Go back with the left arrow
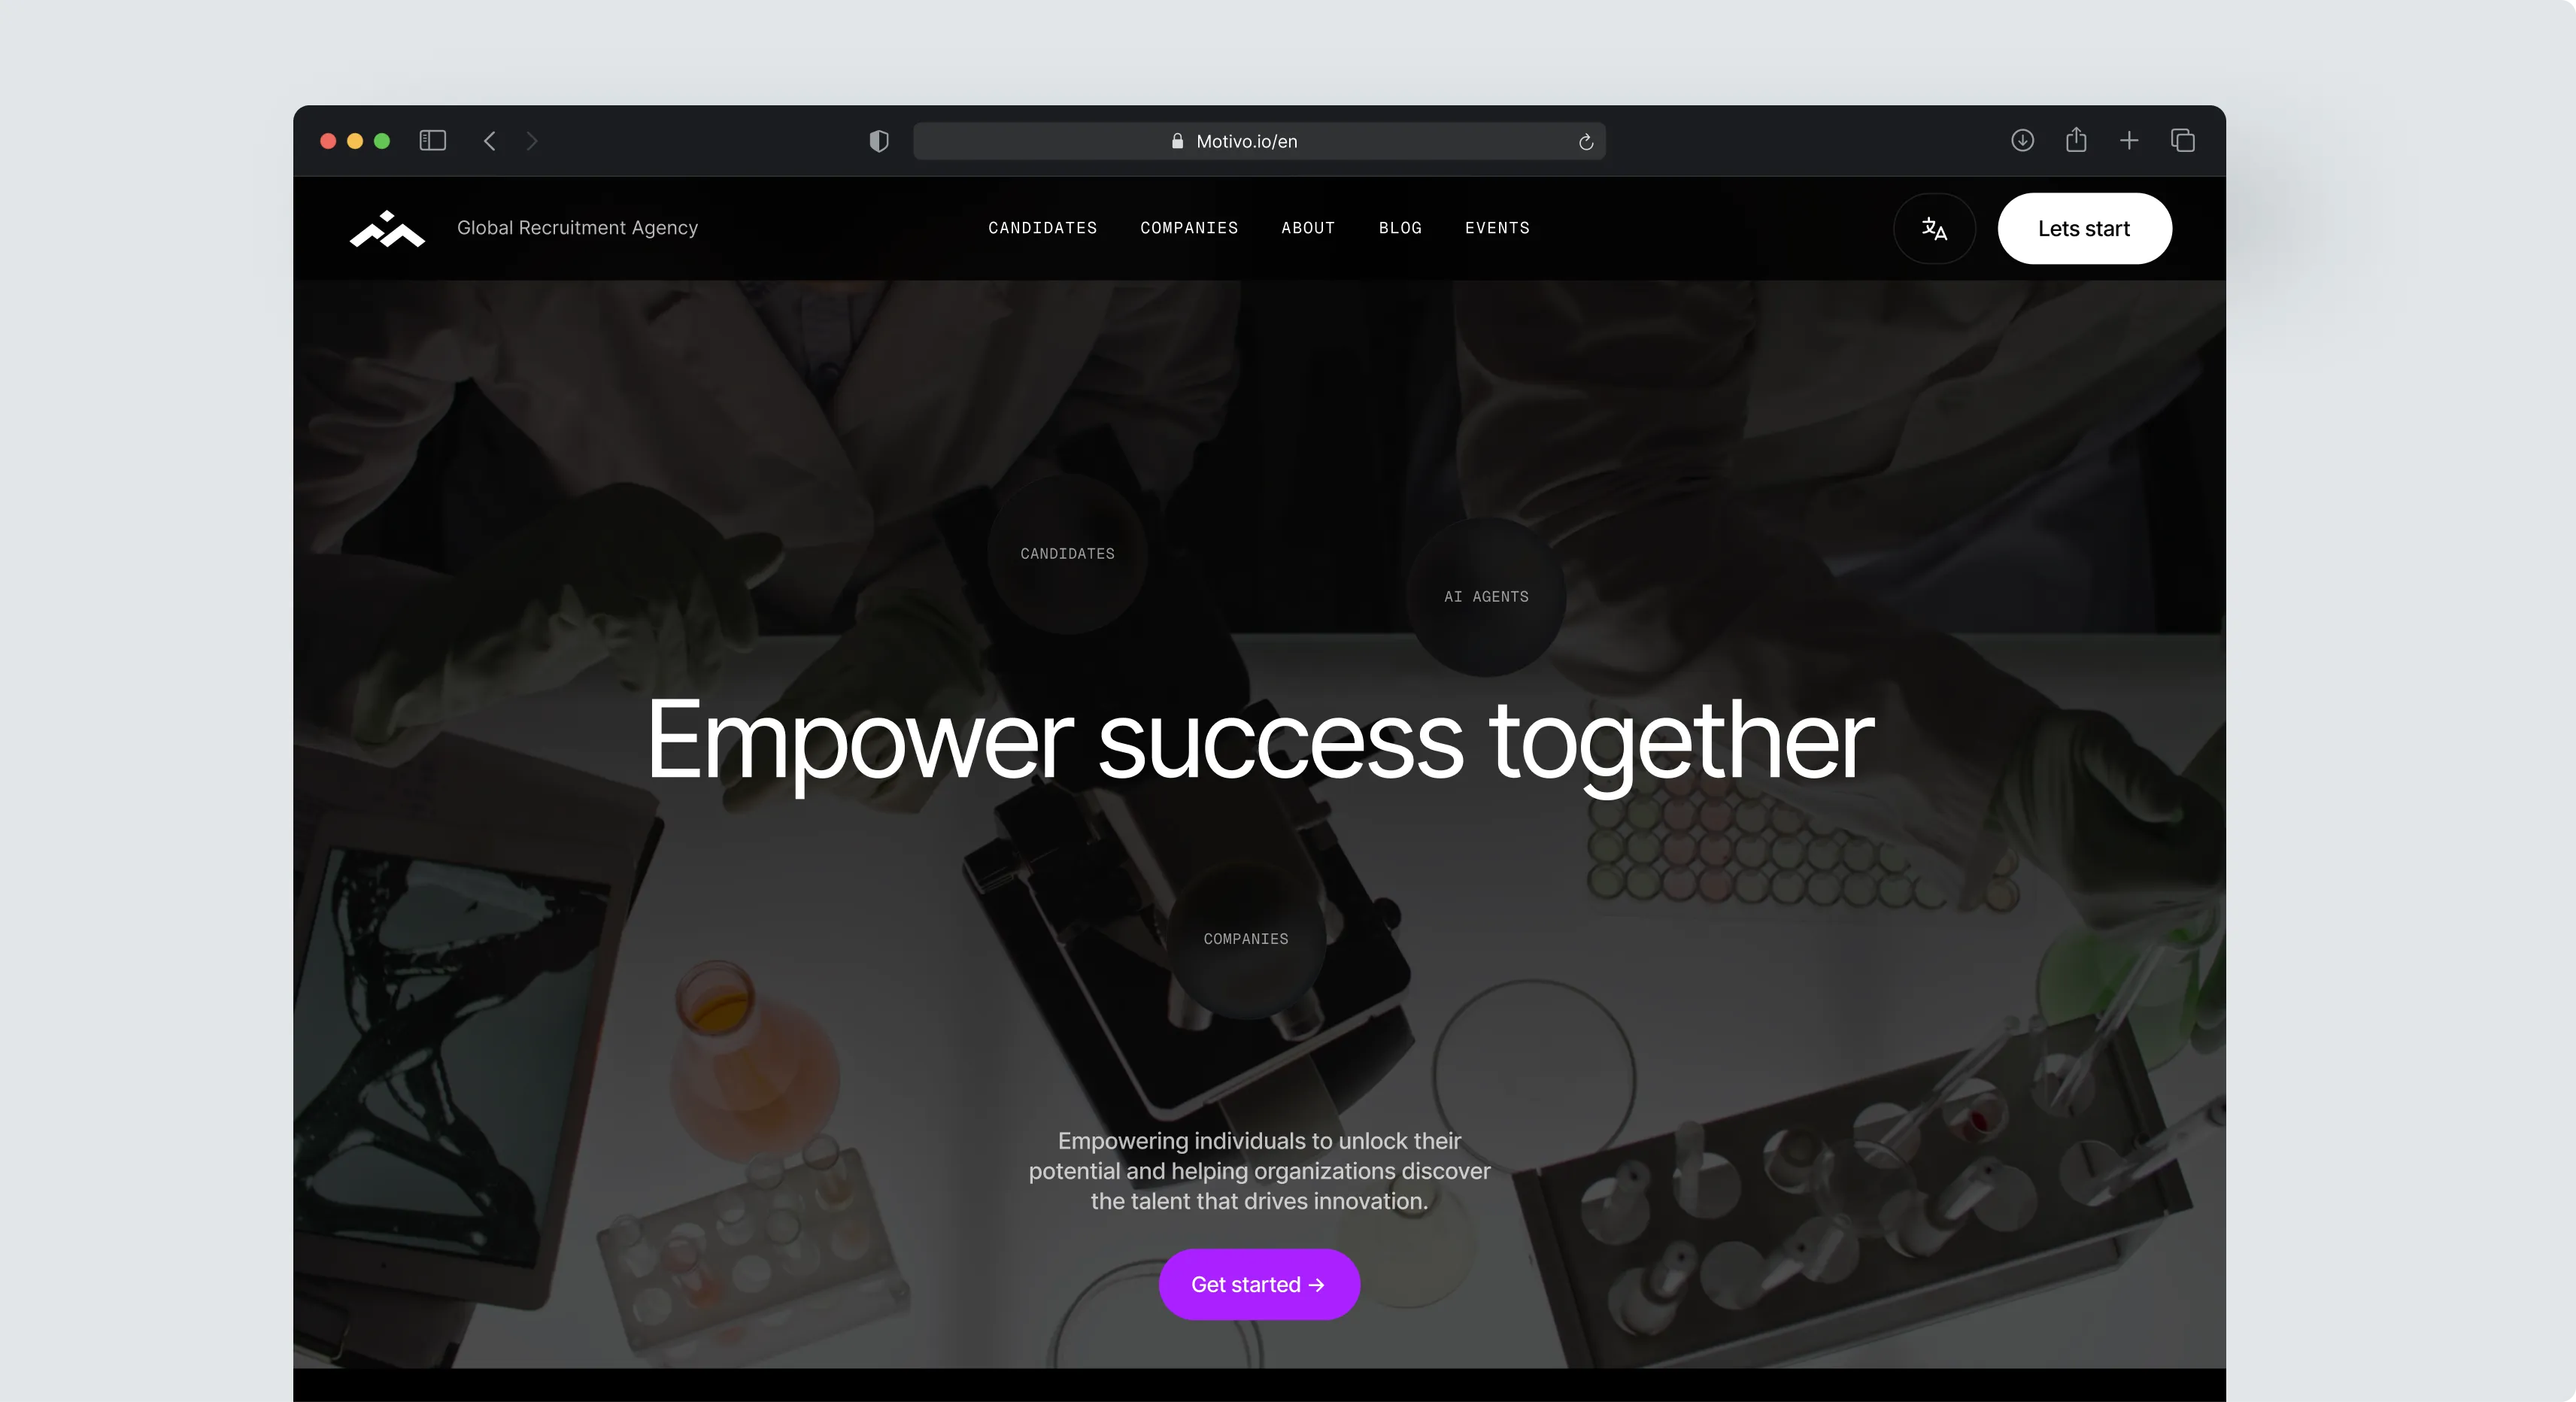Screen dimensions: 2576x1402 [489, 141]
